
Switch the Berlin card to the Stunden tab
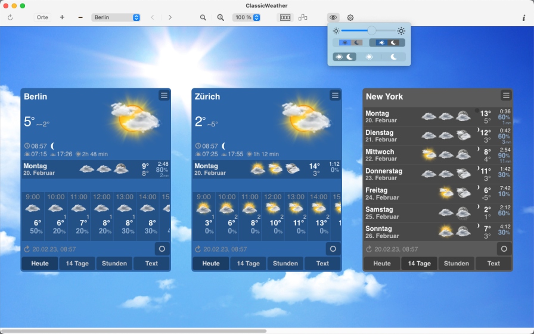coord(114,264)
